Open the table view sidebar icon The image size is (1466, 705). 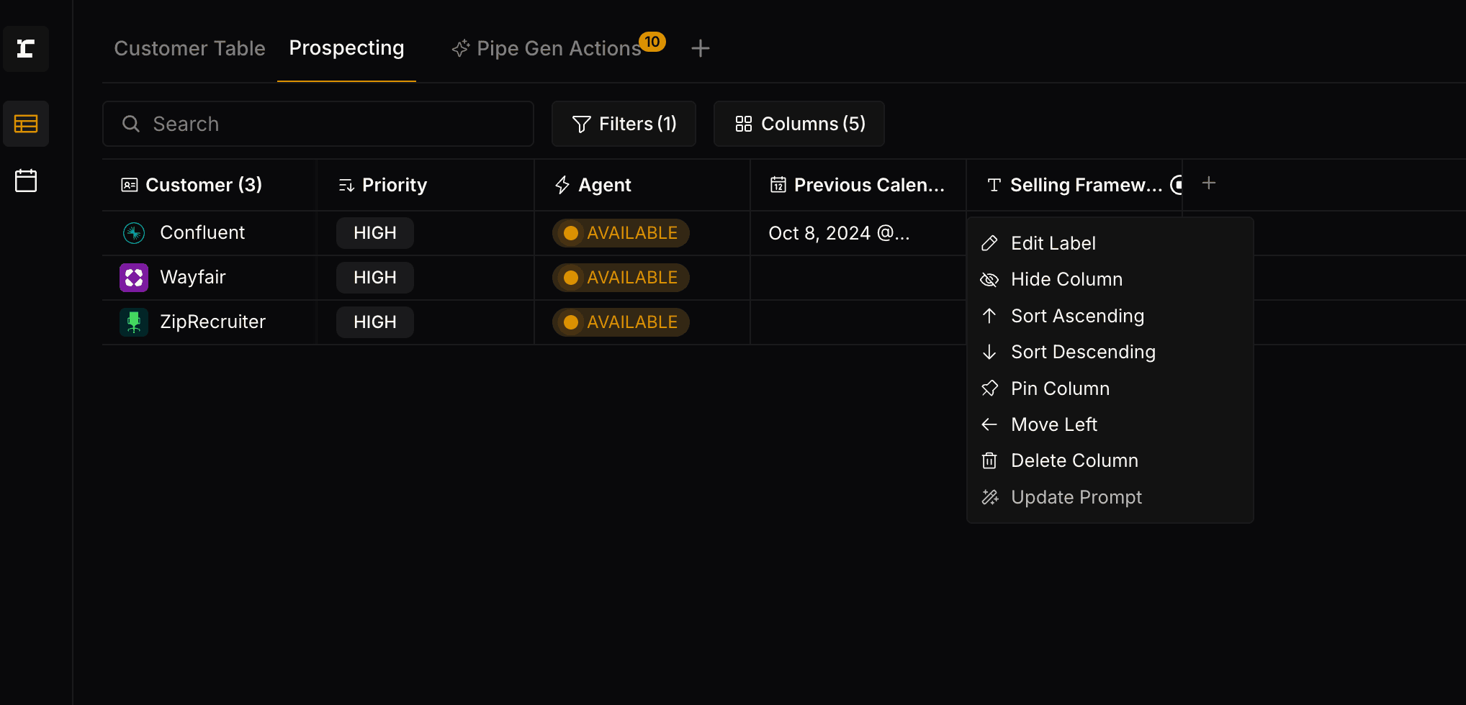(x=26, y=124)
